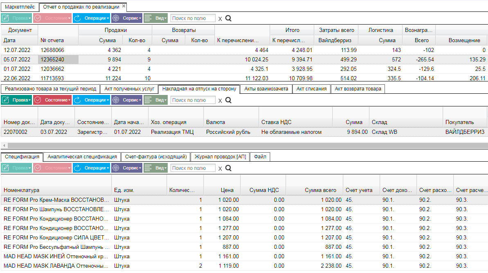Open Акт полученных услуг tab
This screenshot has height=273, width=488.
tap(129, 89)
